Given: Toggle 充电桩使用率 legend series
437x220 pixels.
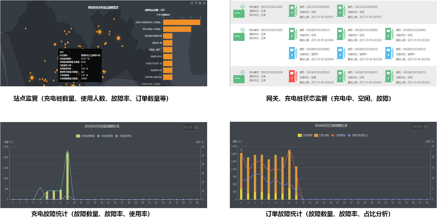Looking at the screenshot, I should coord(123,136).
